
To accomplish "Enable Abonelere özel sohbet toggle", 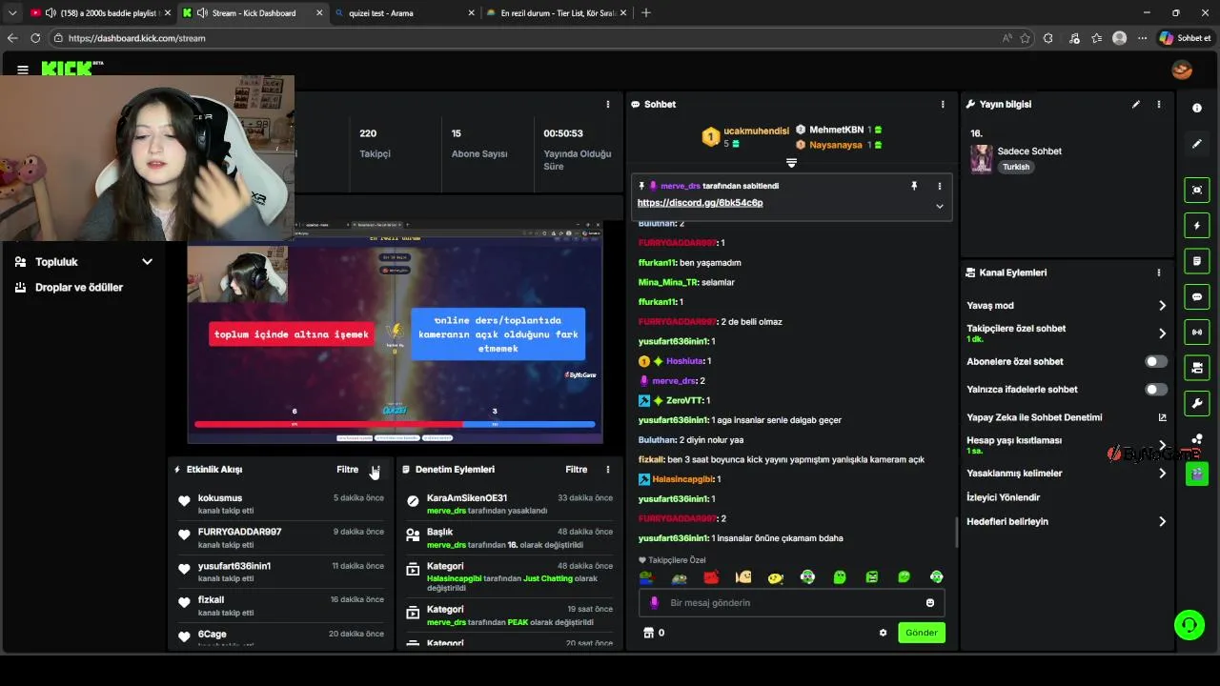I will tap(1155, 362).
